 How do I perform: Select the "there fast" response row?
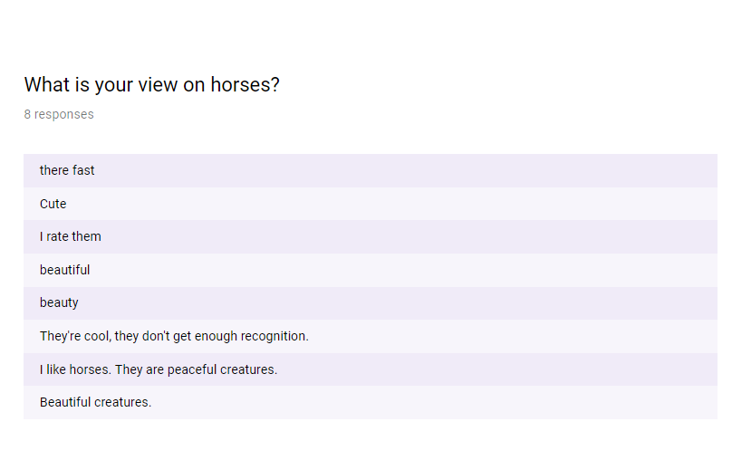pos(67,170)
